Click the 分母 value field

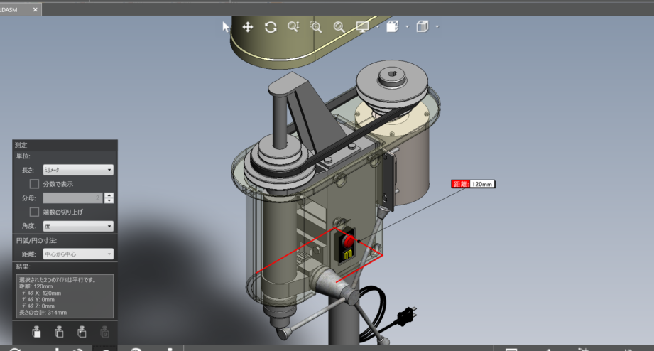click(x=72, y=198)
